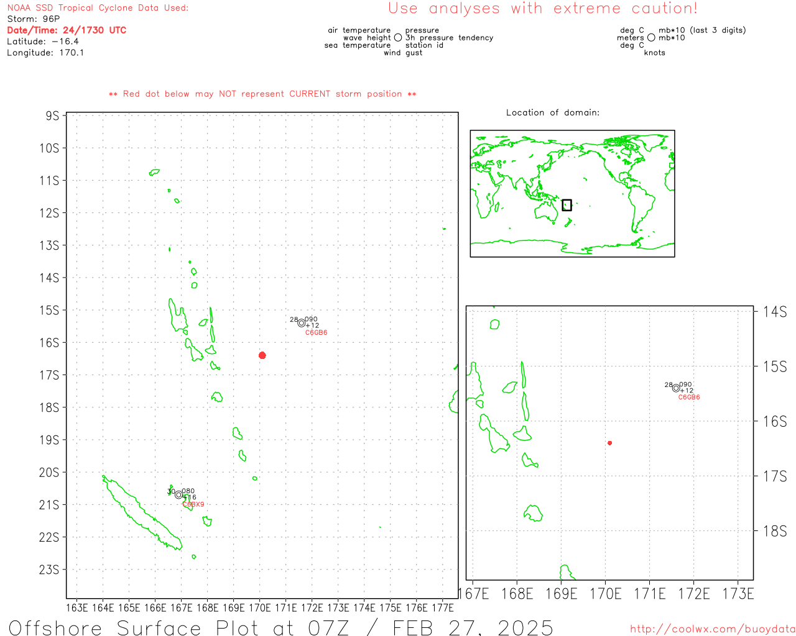Click the black domain box on world map
The height and width of the screenshot is (636, 796).
(x=567, y=205)
